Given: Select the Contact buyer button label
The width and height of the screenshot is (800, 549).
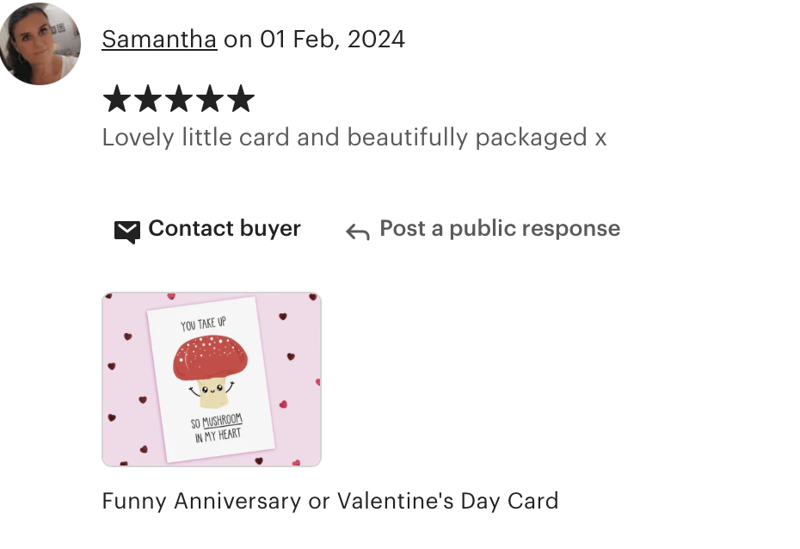Looking at the screenshot, I should coord(225,229).
